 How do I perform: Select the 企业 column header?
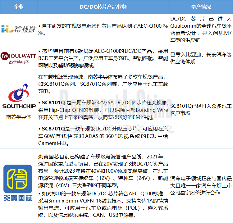(x=19, y=7)
